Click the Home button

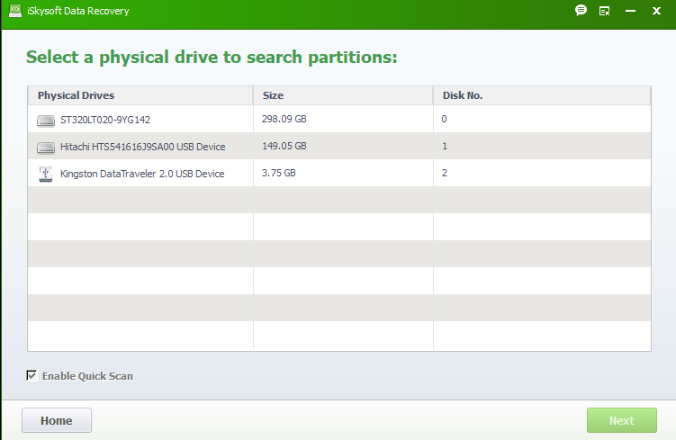pyautogui.click(x=57, y=420)
